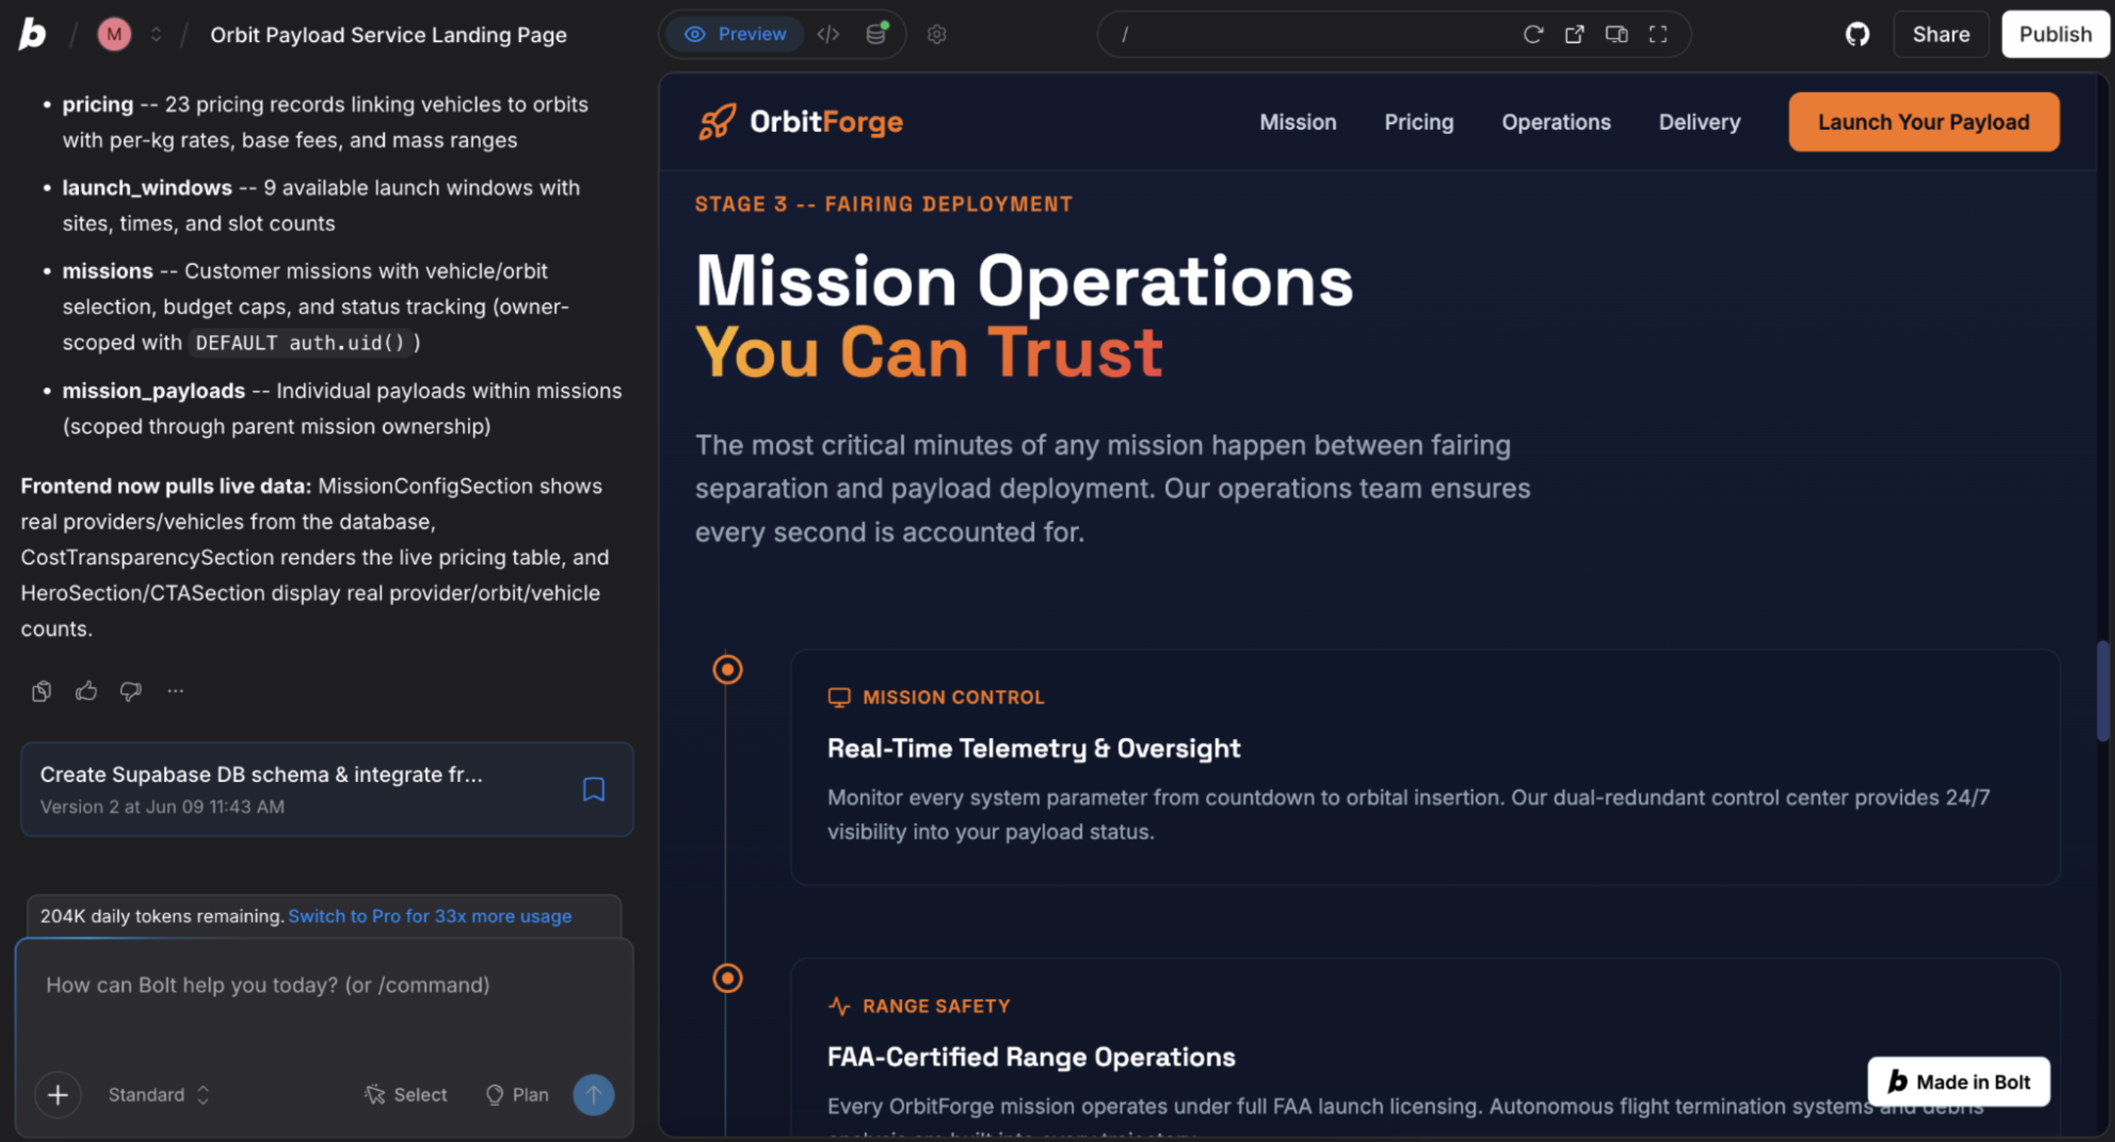The height and width of the screenshot is (1142, 2115).
Task: Copy the chat response
Action: pyautogui.click(x=41, y=691)
